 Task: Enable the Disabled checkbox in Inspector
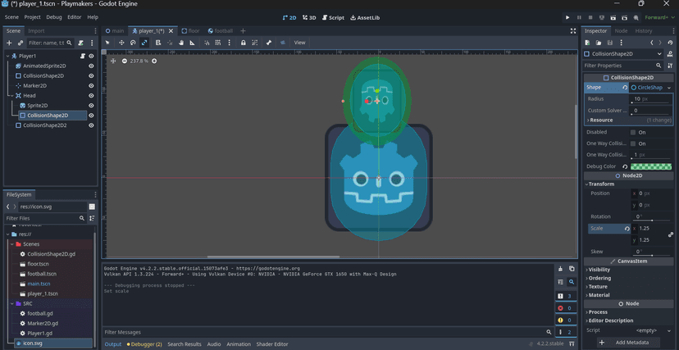[x=633, y=132]
